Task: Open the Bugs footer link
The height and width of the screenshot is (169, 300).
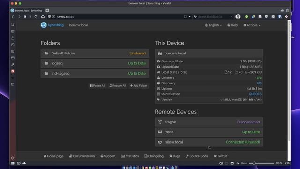Action: pyautogui.click(x=174, y=156)
